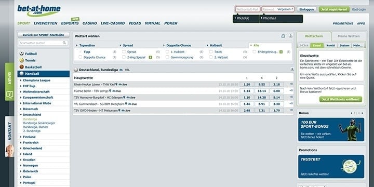Check the Totals option

point(211,52)
